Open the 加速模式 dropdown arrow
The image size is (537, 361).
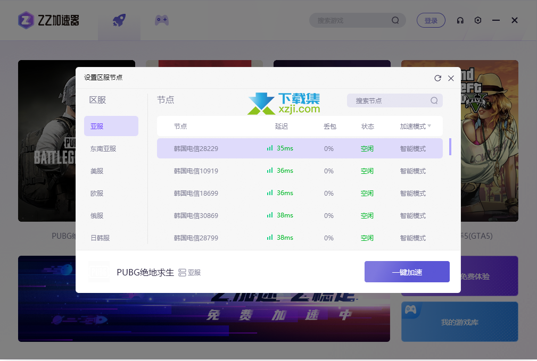pyautogui.click(x=429, y=126)
